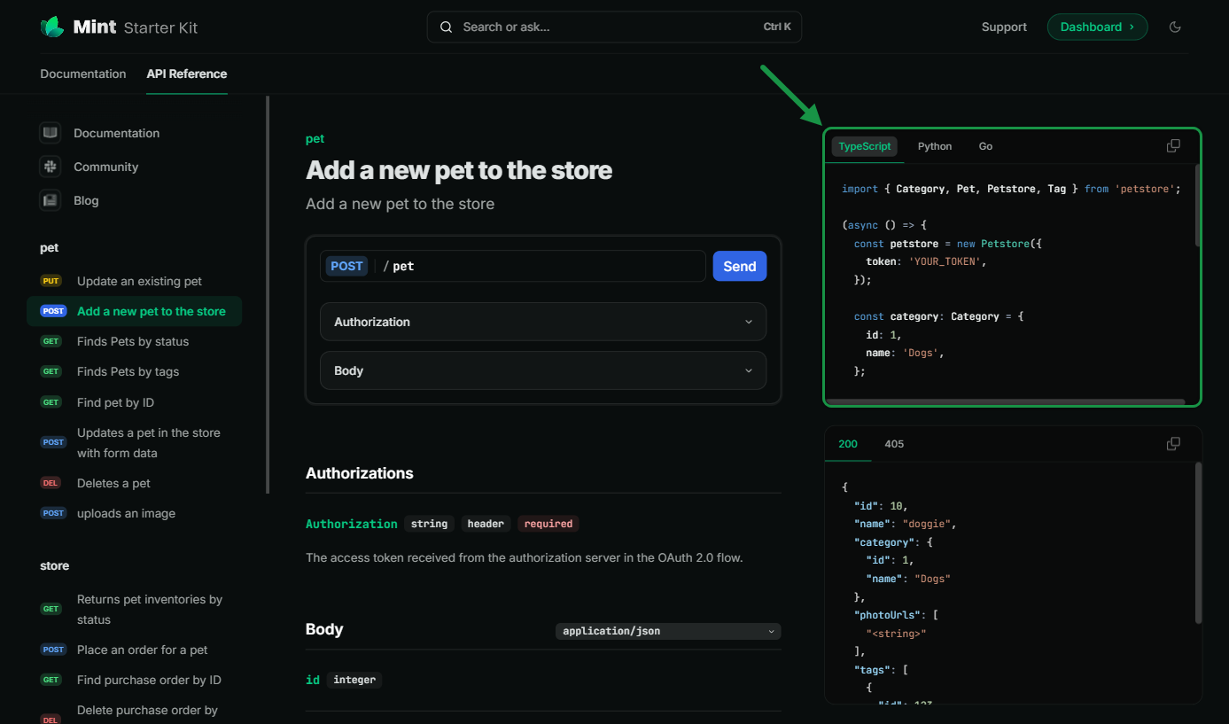Click the search magnifier icon
Image resolution: width=1229 pixels, height=724 pixels.
(446, 27)
